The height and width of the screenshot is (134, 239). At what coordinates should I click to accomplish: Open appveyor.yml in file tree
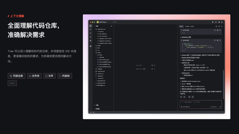[x=101, y=81]
